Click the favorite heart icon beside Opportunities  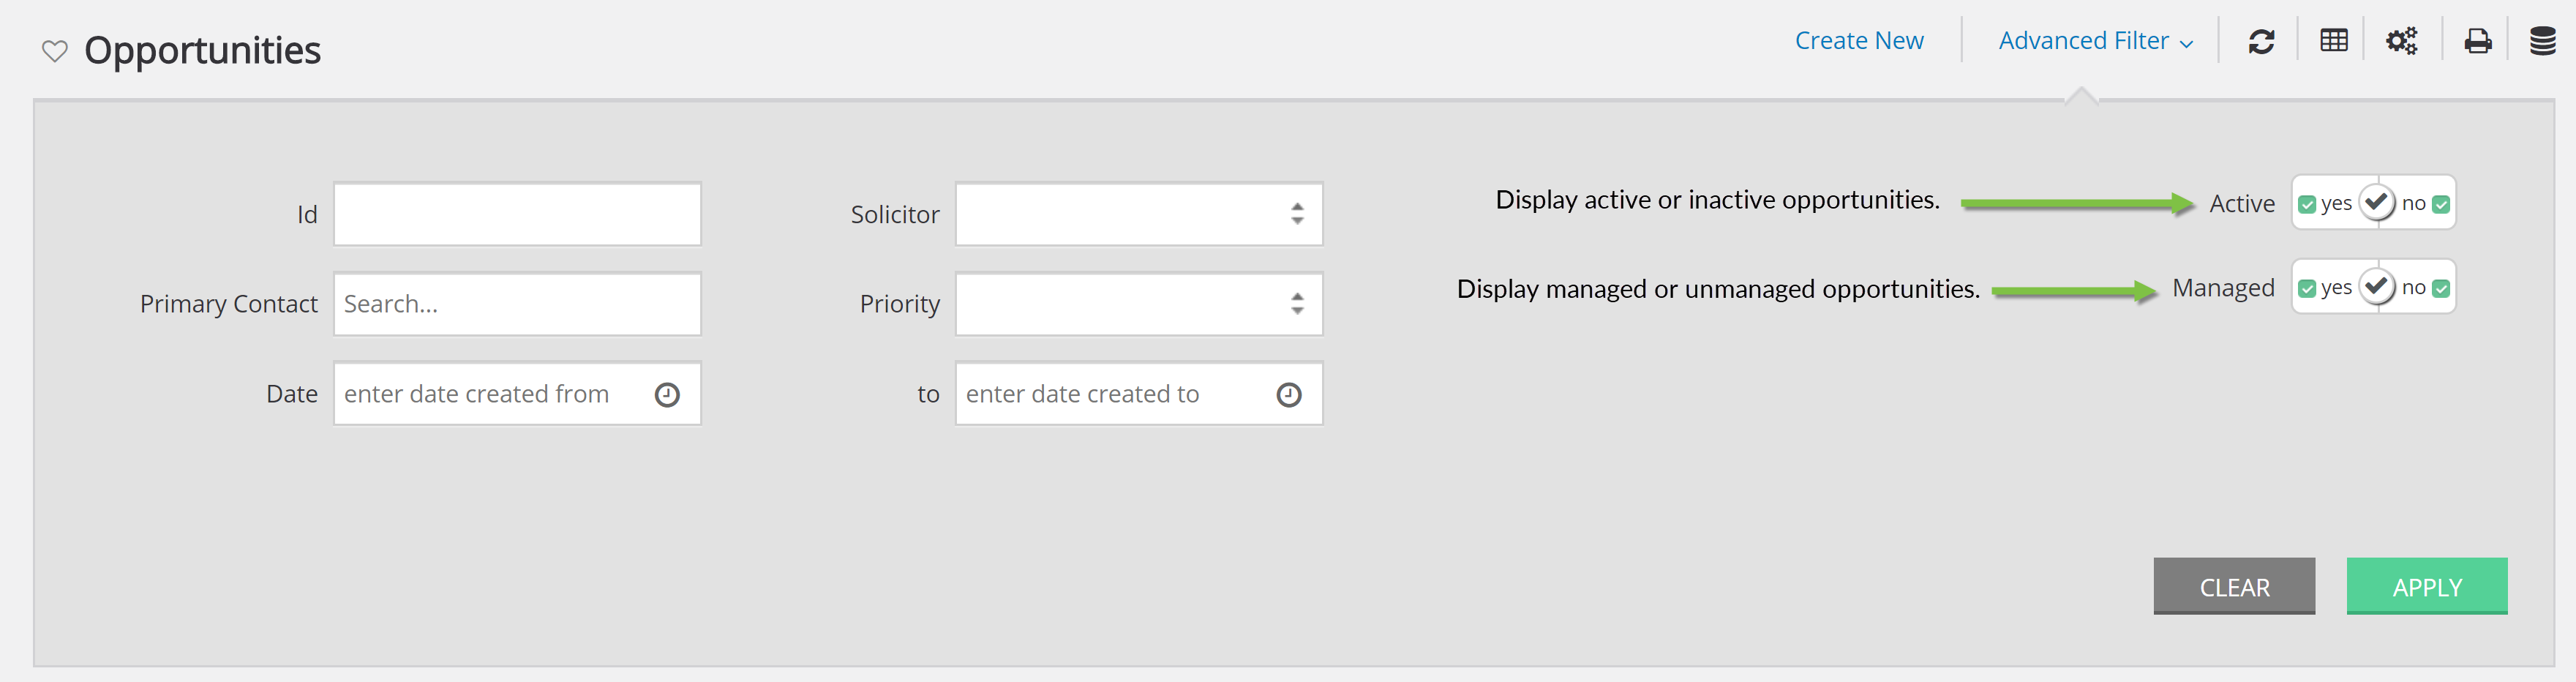tap(54, 51)
